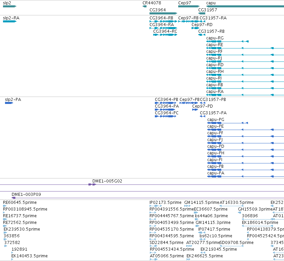Screen dimensions: 284x261
Task: Click the DME1-005G02 feature label
Action: (107, 181)
